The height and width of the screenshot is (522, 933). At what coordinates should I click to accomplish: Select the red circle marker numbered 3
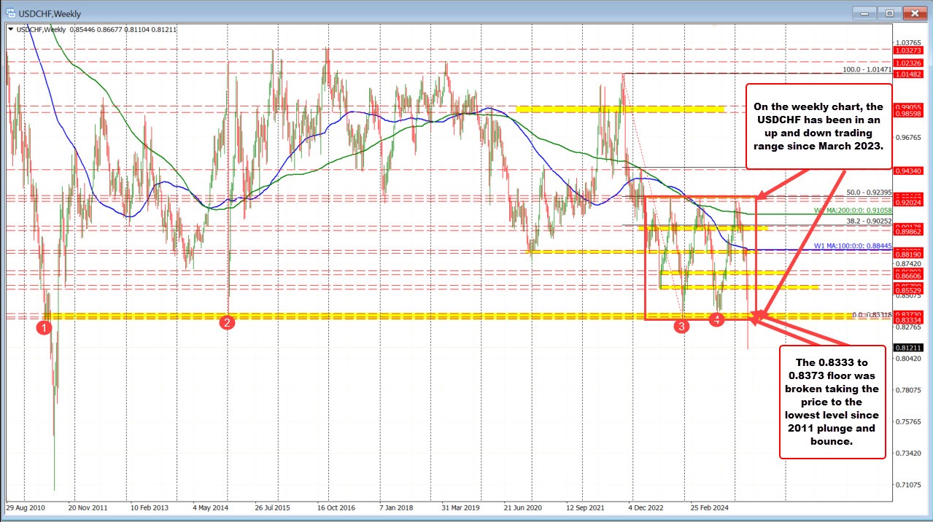coord(681,327)
